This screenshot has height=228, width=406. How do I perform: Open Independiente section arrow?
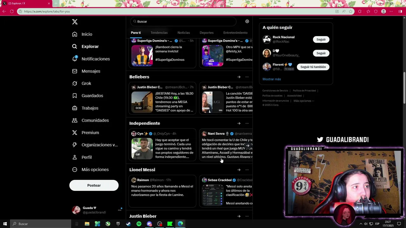(239, 123)
